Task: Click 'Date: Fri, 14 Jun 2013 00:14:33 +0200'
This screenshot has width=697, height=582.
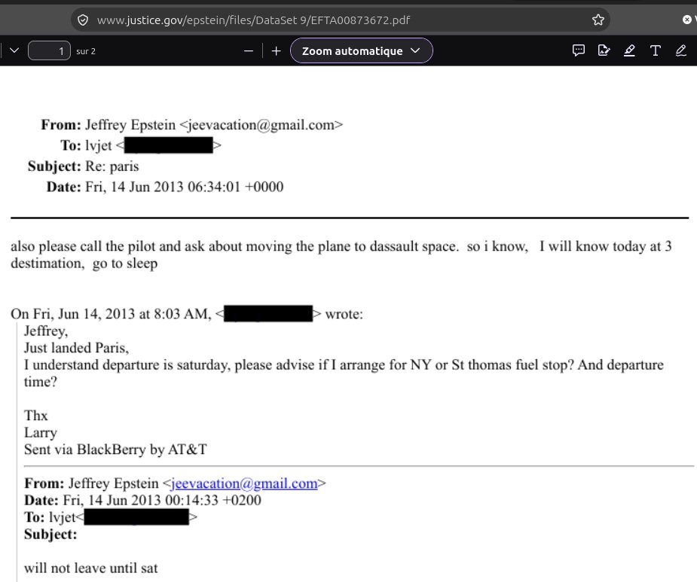Action: coord(142,500)
